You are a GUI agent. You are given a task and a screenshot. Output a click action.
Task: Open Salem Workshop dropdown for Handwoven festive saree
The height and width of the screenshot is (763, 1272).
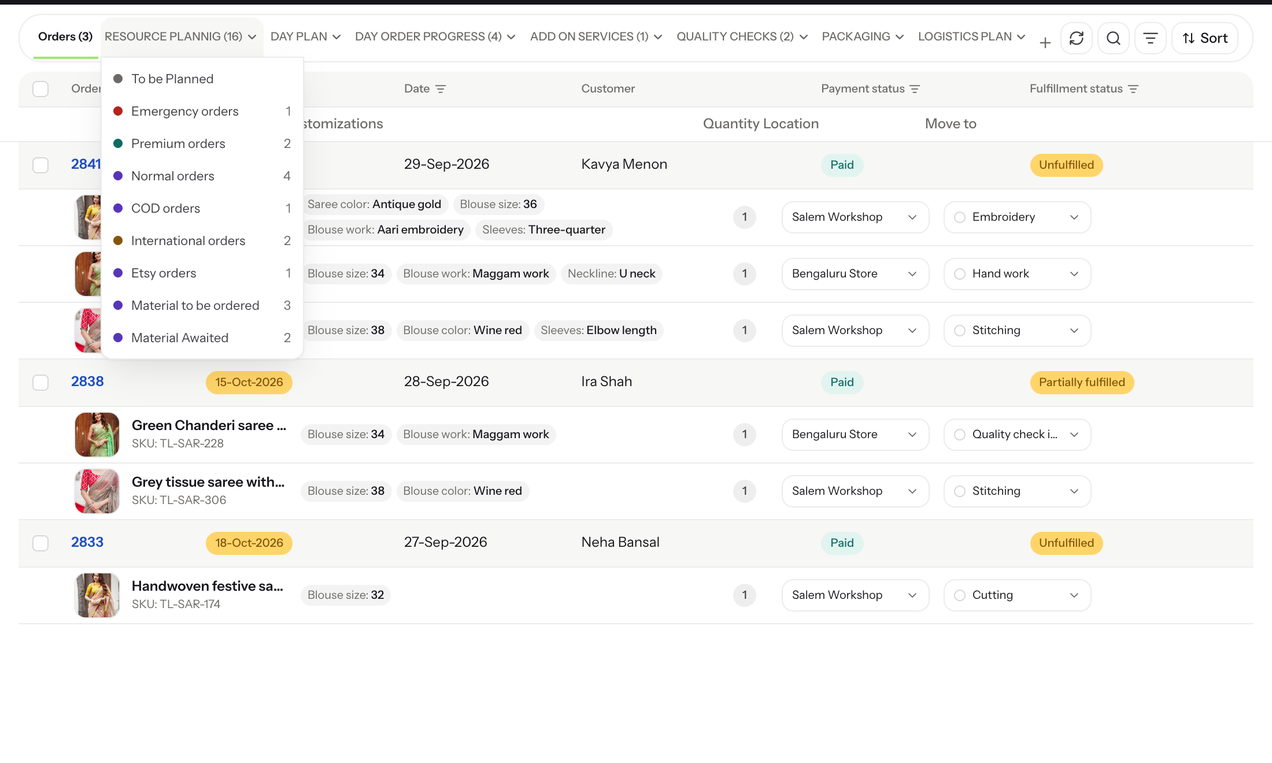[855, 595]
